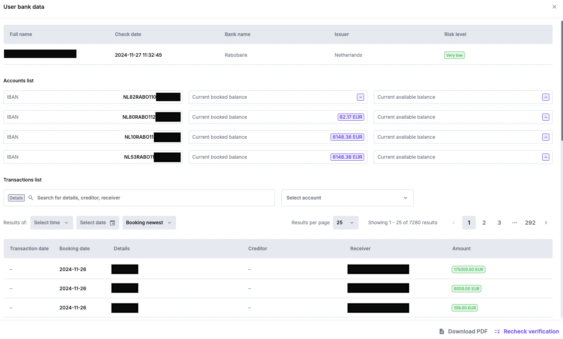The height and width of the screenshot is (339, 563).
Task: Click booking date of 109.00 EUR transaction
Action: click(73, 308)
